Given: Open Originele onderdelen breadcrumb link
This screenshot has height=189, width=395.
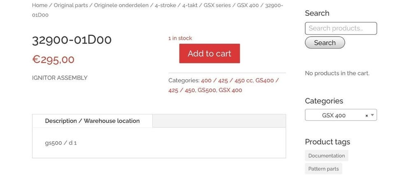Looking at the screenshot, I should pyautogui.click(x=121, y=5).
